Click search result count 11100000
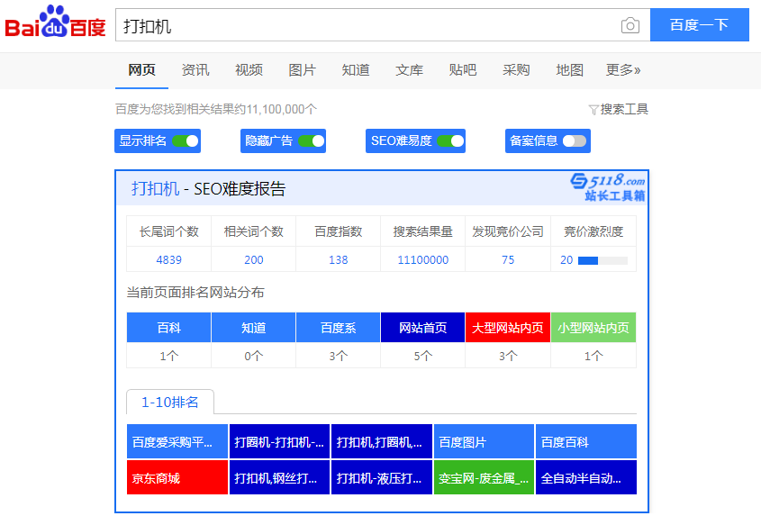Screen dimensions: 761x525 pos(422,260)
